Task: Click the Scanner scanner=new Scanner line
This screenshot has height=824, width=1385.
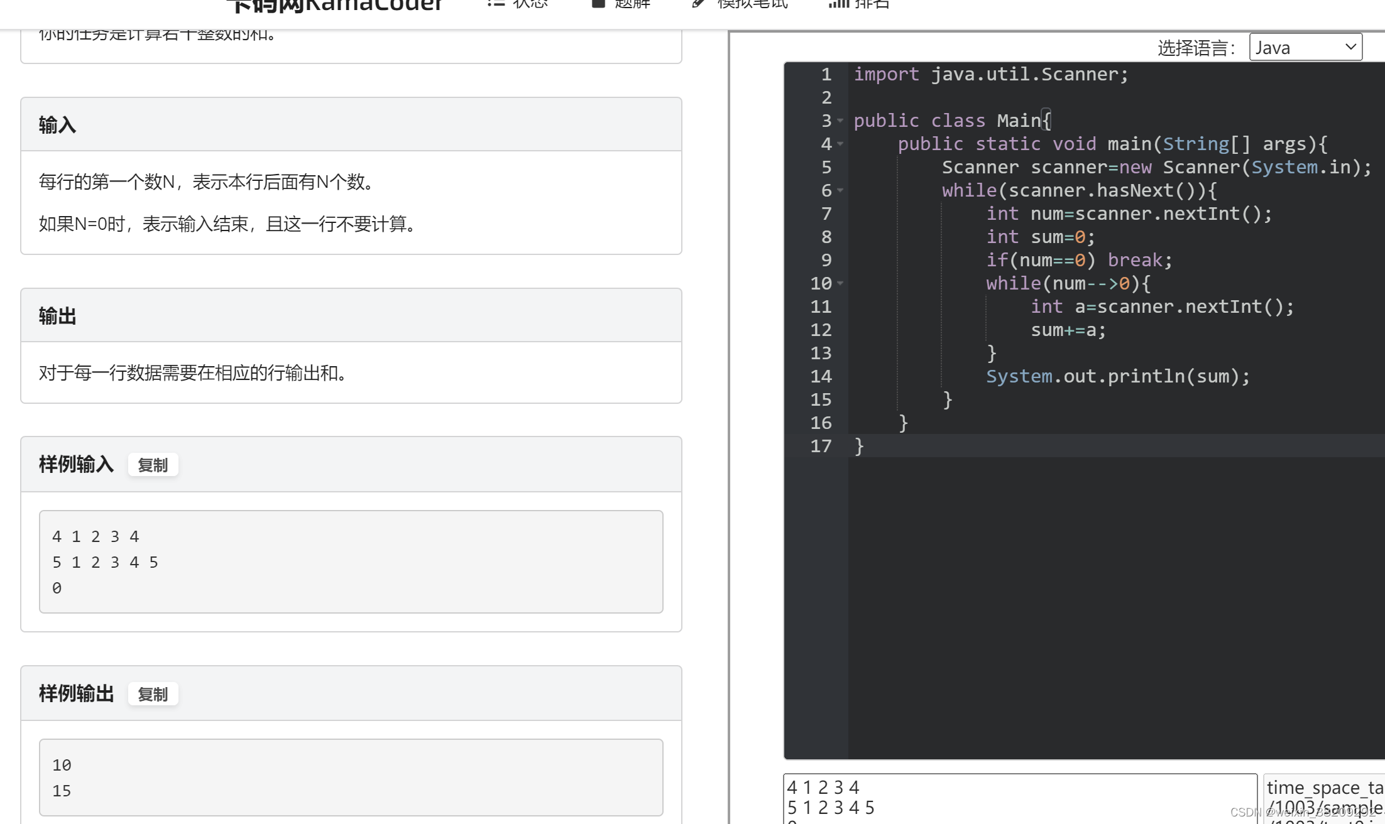Action: coord(1157,167)
